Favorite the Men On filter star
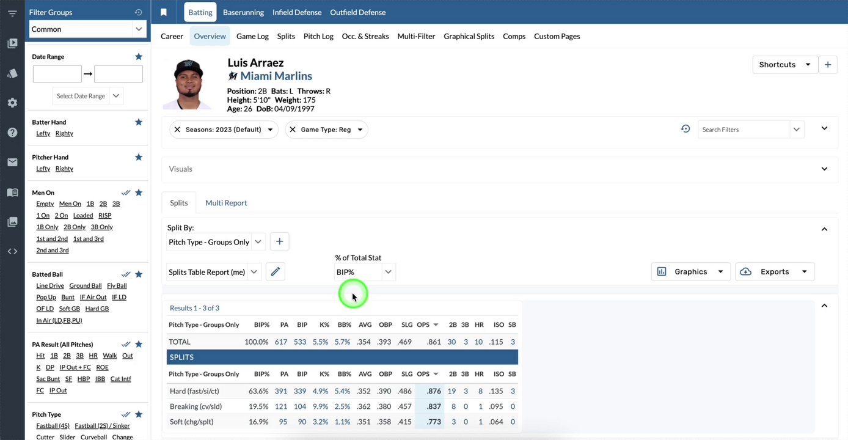 pos(139,193)
